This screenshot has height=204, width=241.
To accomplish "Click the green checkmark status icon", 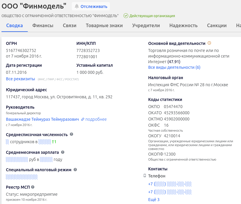I will [x=126, y=16].
